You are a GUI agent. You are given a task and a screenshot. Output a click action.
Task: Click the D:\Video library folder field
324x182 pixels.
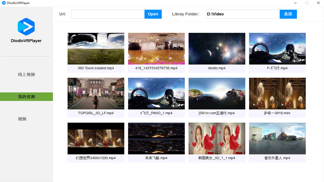point(242,14)
